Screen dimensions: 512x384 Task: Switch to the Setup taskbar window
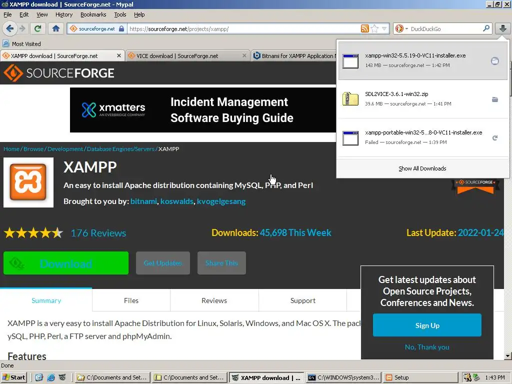pyautogui.click(x=420, y=378)
